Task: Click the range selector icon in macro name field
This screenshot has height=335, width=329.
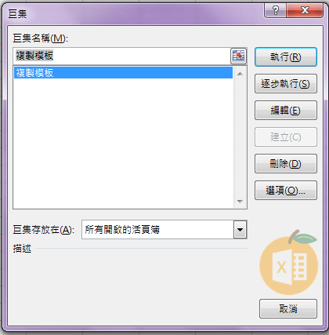Action: point(239,56)
